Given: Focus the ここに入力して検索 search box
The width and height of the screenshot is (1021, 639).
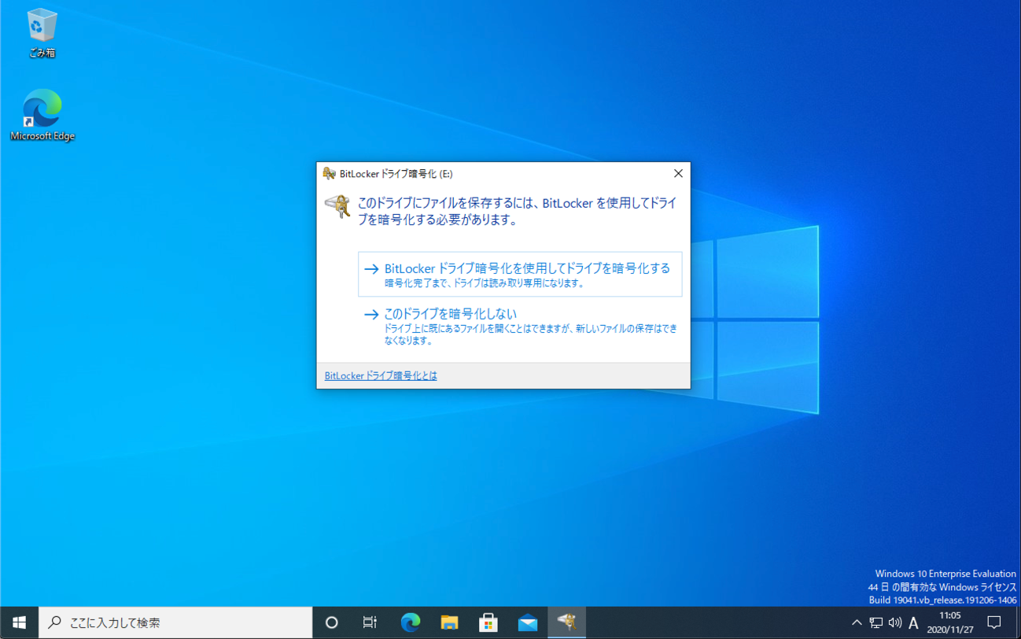Looking at the screenshot, I should 175,622.
